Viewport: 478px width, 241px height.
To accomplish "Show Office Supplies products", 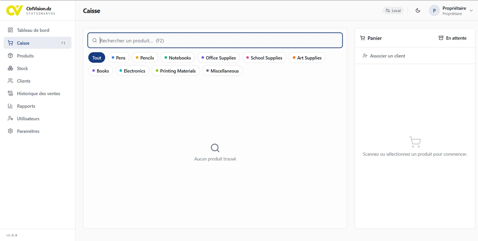I will click(x=219, y=58).
